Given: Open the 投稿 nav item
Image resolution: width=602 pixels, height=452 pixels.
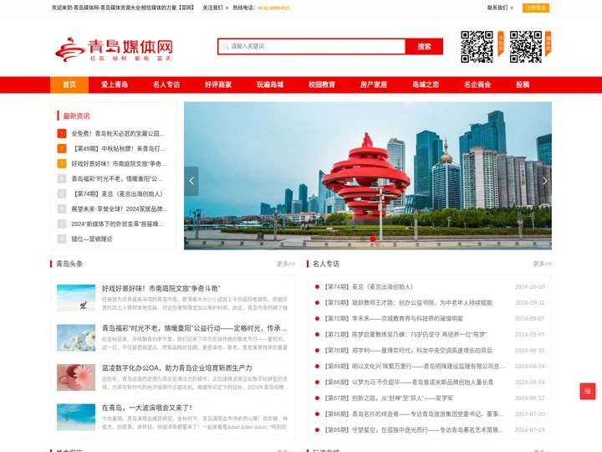Looking at the screenshot, I should point(523,85).
